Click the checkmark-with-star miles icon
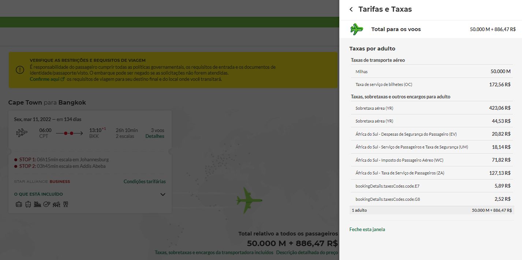 (46, 204)
